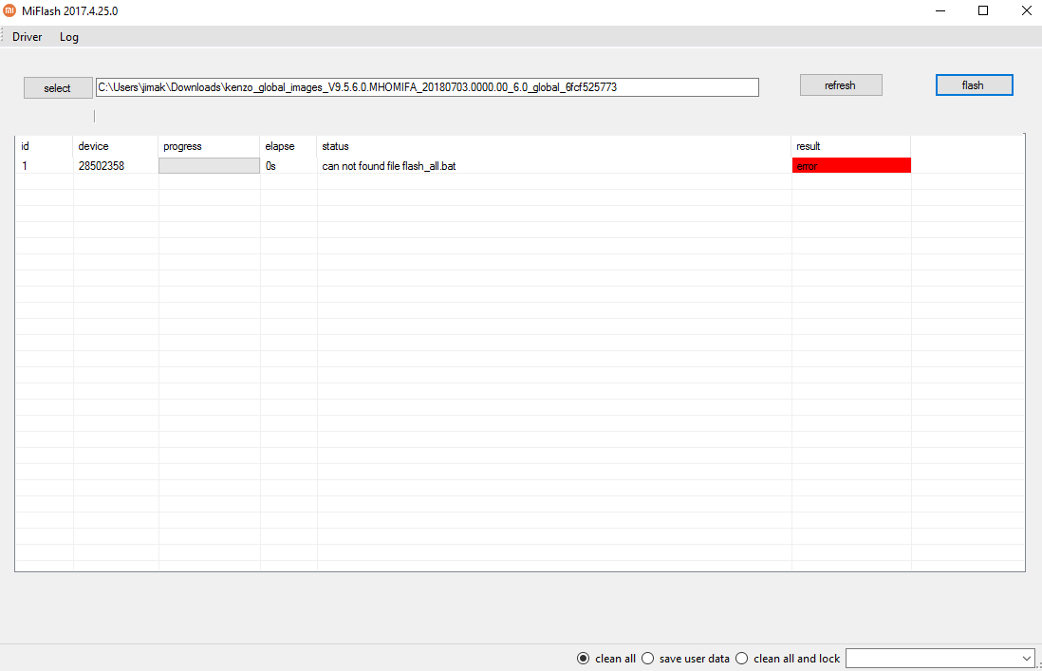Open the Log menu

click(x=69, y=37)
